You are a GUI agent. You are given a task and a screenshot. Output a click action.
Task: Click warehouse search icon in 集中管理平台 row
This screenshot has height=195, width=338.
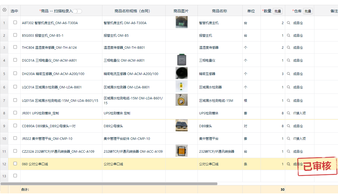point(289,139)
